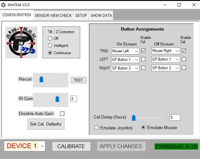Toggle TRIG Off Screen Enable Cal checkbox
This screenshot has height=159, width=200.
pyautogui.click(x=184, y=50)
